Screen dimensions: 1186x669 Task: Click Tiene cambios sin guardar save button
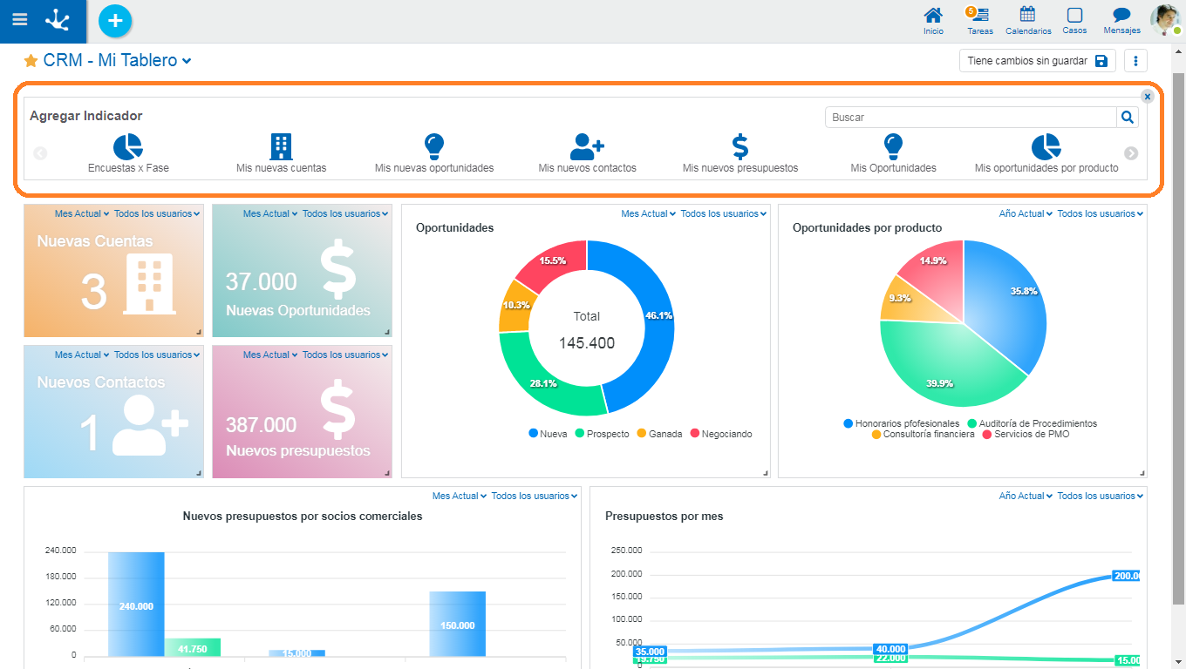pos(1037,61)
